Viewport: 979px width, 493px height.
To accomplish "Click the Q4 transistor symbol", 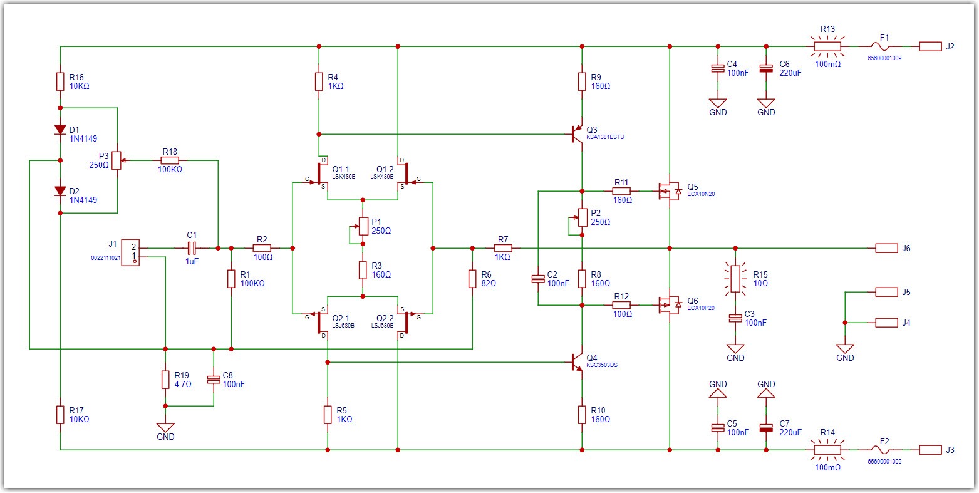I will (577, 362).
